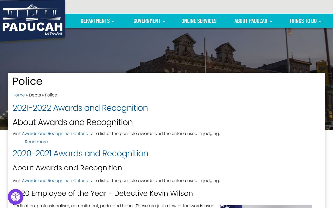Open 2020-2021 Awards and Recognition article

[80, 153]
